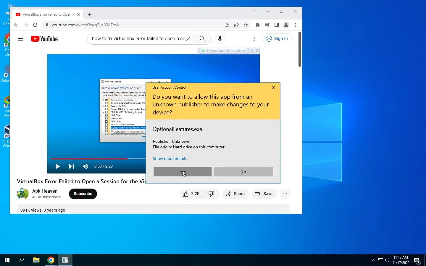Open the Apk Heaven channel name link
426x266 pixels.
45,191
